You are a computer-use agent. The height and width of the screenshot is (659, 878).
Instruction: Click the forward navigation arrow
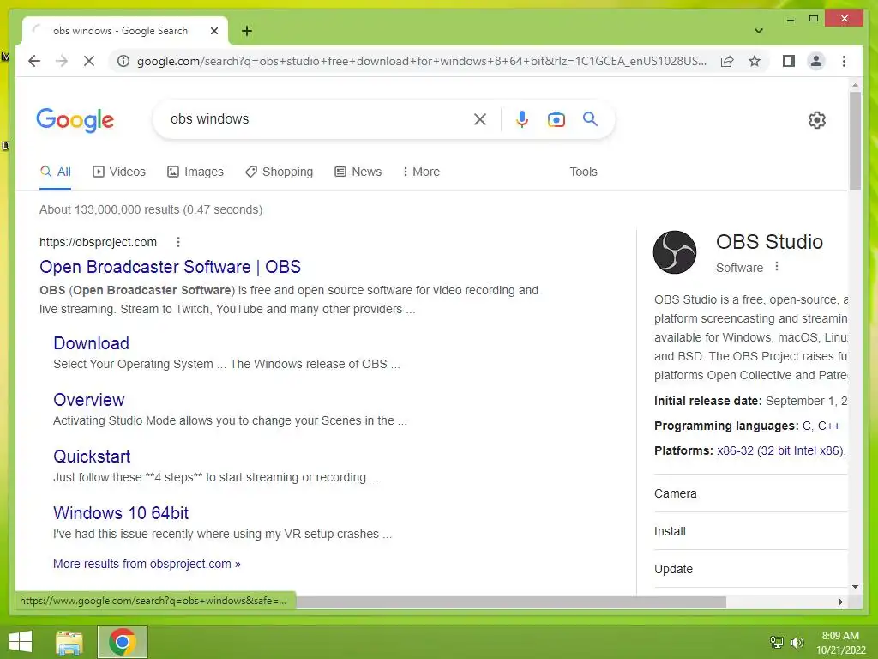(62, 61)
